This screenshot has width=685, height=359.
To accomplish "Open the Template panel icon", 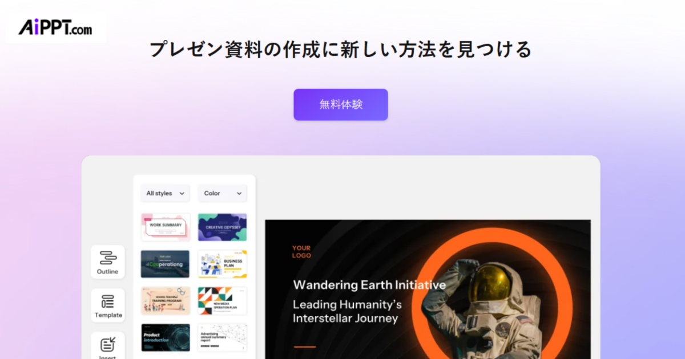I will (107, 305).
